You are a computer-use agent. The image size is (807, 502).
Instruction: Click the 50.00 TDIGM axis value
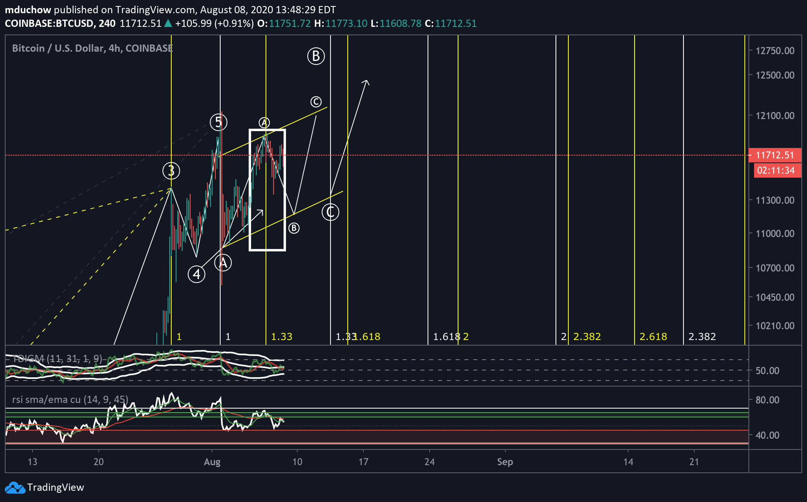click(x=767, y=370)
